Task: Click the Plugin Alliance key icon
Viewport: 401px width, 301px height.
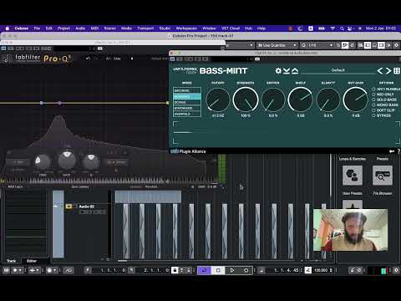Action: (x=392, y=151)
